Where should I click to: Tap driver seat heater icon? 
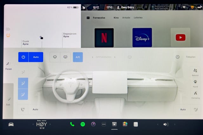(23, 109)
